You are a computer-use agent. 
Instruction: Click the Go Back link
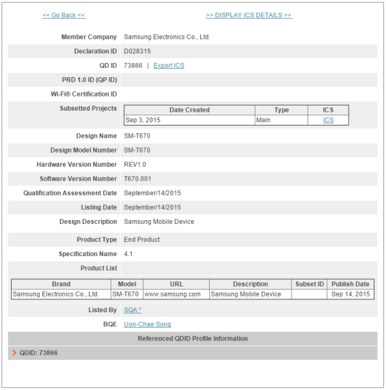[x=64, y=15]
